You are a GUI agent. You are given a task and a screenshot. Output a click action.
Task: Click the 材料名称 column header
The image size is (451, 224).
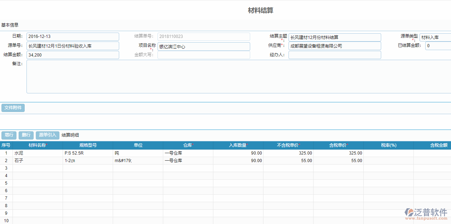coord(38,145)
